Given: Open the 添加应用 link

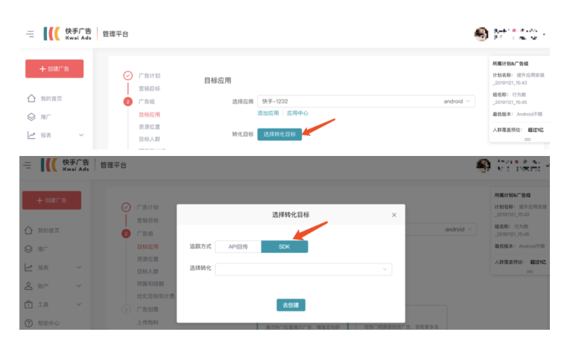Looking at the screenshot, I should [x=268, y=113].
